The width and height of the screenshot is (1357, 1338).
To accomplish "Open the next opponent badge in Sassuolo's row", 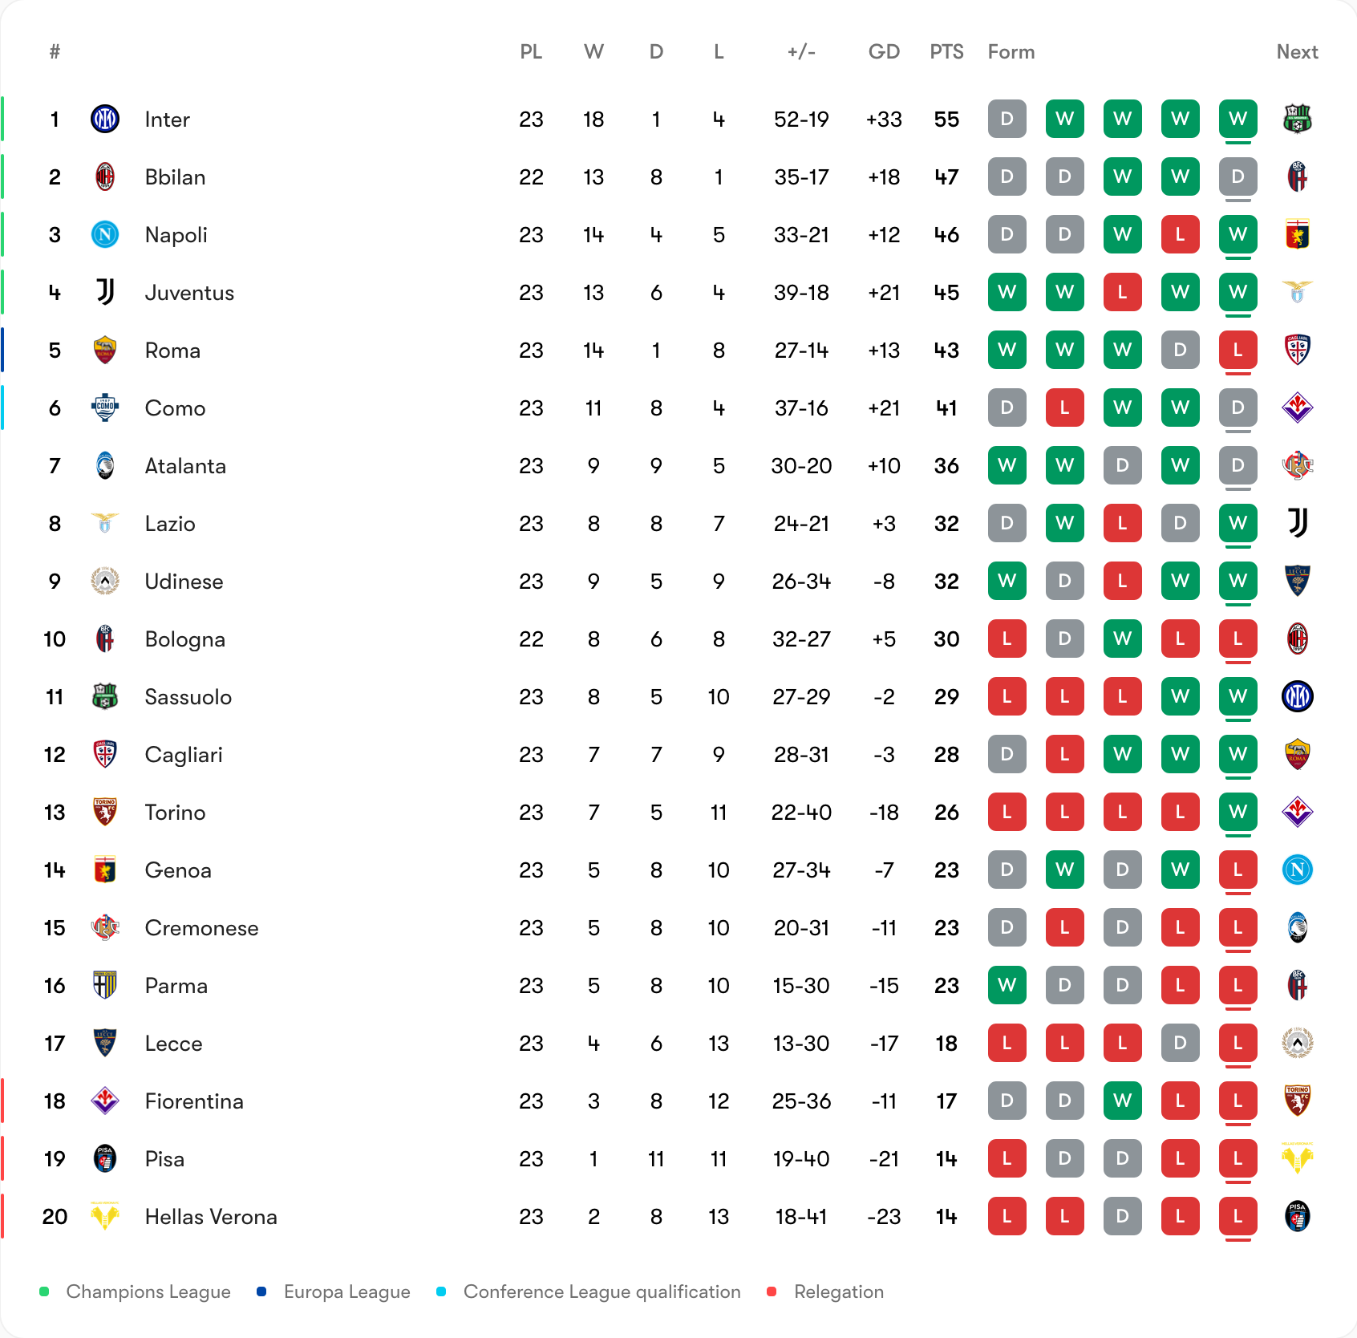I will point(1297,697).
